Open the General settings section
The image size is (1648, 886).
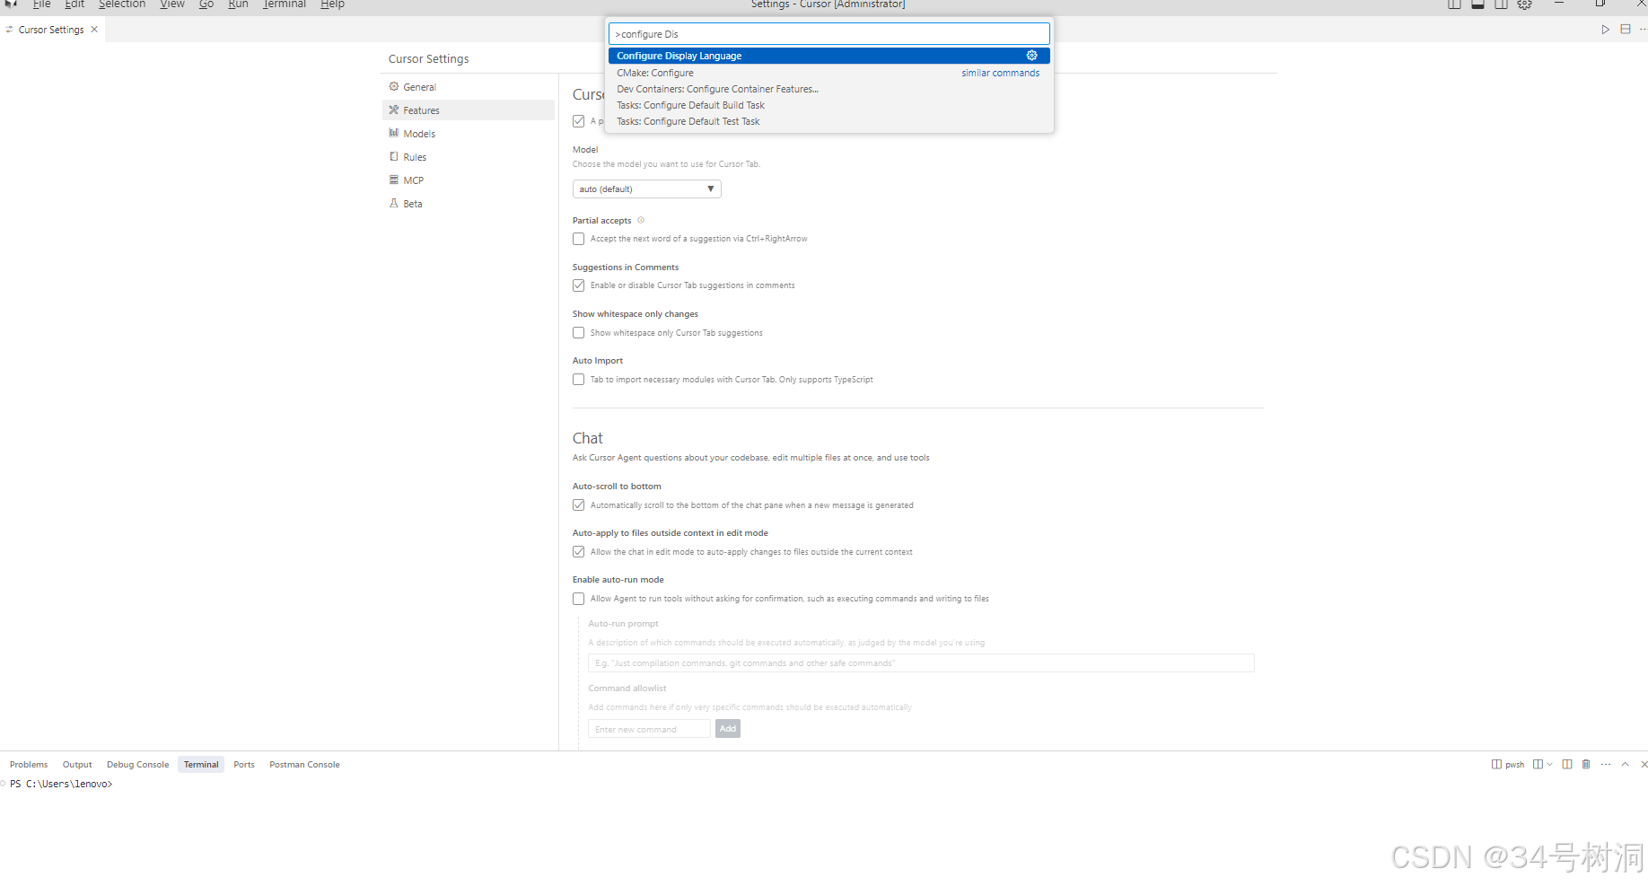pos(469,87)
